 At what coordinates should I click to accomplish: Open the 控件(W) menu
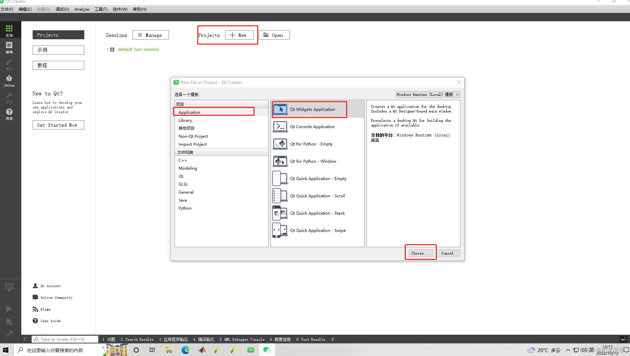[x=120, y=9]
